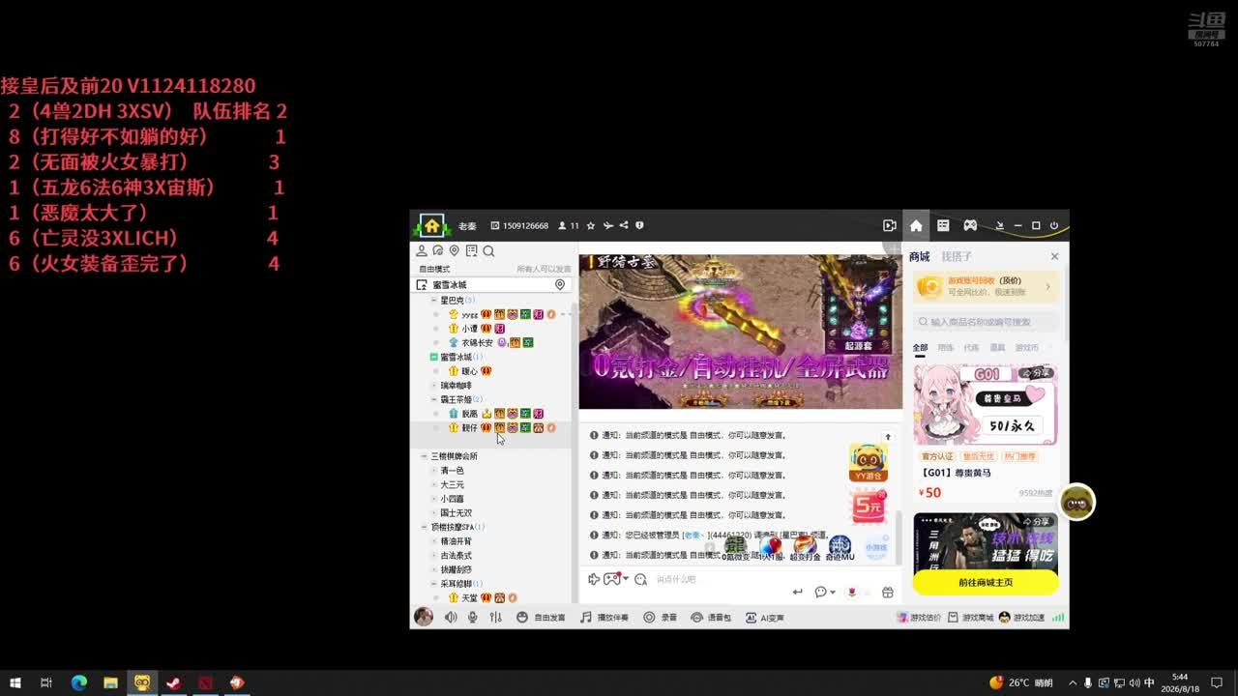Image resolution: width=1238 pixels, height=696 pixels.
Task: Open the audio mixer settings icon
Action: point(496,617)
